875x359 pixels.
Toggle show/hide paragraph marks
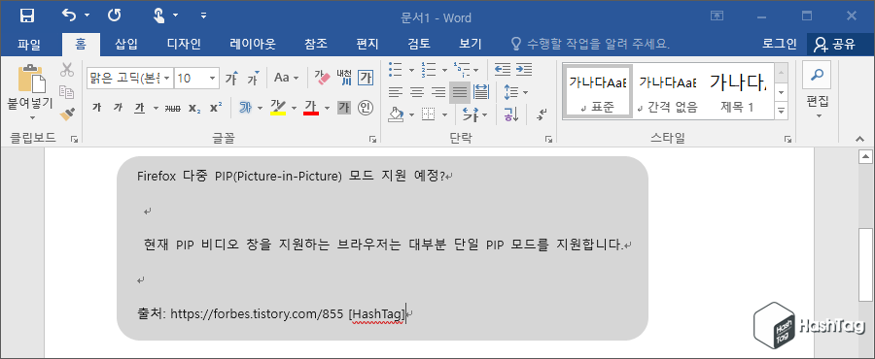(542, 114)
